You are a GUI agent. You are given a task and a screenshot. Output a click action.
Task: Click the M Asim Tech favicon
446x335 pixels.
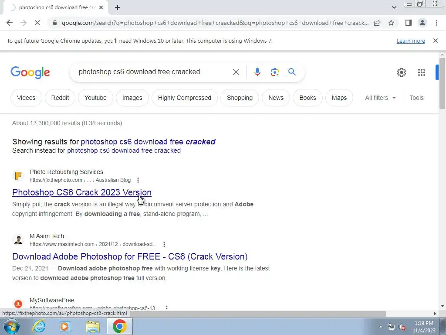coord(18,239)
